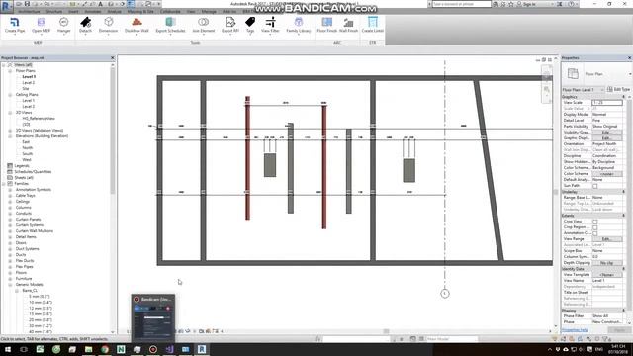Open the View Filter tool
This screenshot has width=633, height=356.
click(x=270, y=25)
